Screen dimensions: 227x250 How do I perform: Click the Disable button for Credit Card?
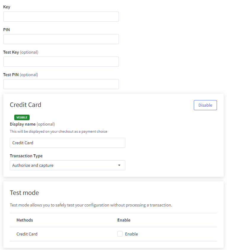205,105
